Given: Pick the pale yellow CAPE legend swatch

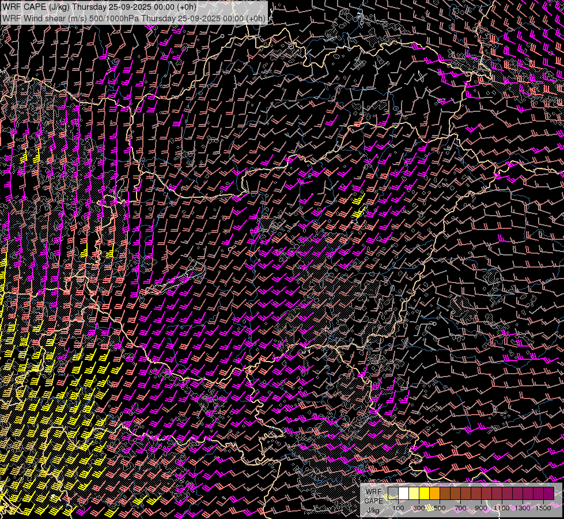Looking at the screenshot, I should click(x=414, y=493).
